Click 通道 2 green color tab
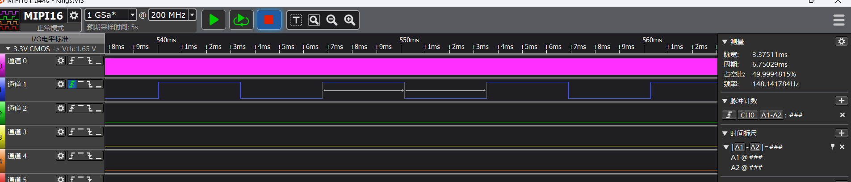851x182 pixels. [2, 113]
